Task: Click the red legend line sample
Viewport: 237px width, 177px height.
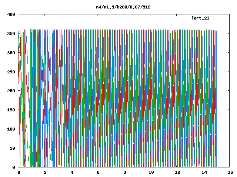Action: pos(218,18)
